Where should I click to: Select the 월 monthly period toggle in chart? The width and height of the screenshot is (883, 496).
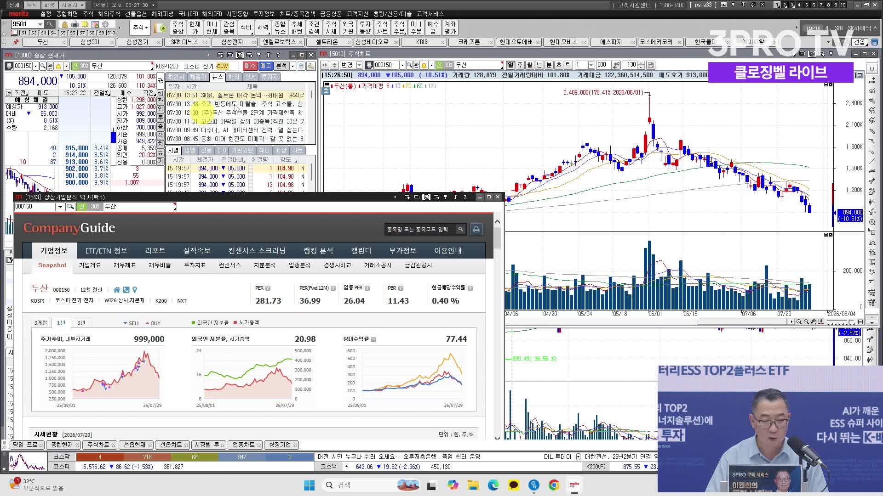pos(530,65)
